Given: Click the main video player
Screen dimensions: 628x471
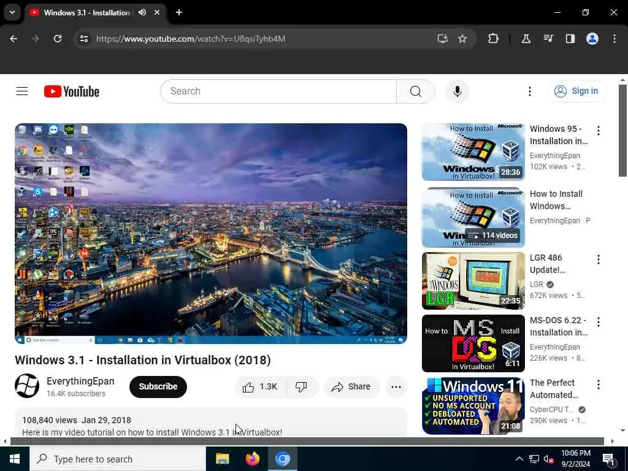Looking at the screenshot, I should tap(211, 234).
